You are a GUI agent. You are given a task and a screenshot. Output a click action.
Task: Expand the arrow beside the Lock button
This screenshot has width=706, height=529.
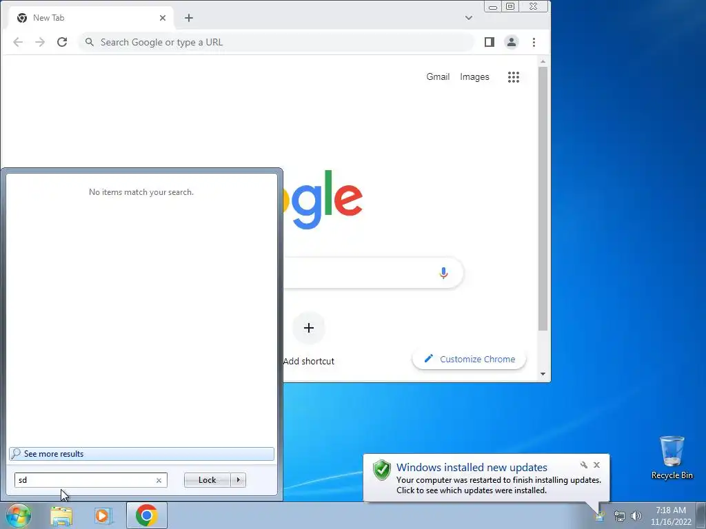point(238,480)
